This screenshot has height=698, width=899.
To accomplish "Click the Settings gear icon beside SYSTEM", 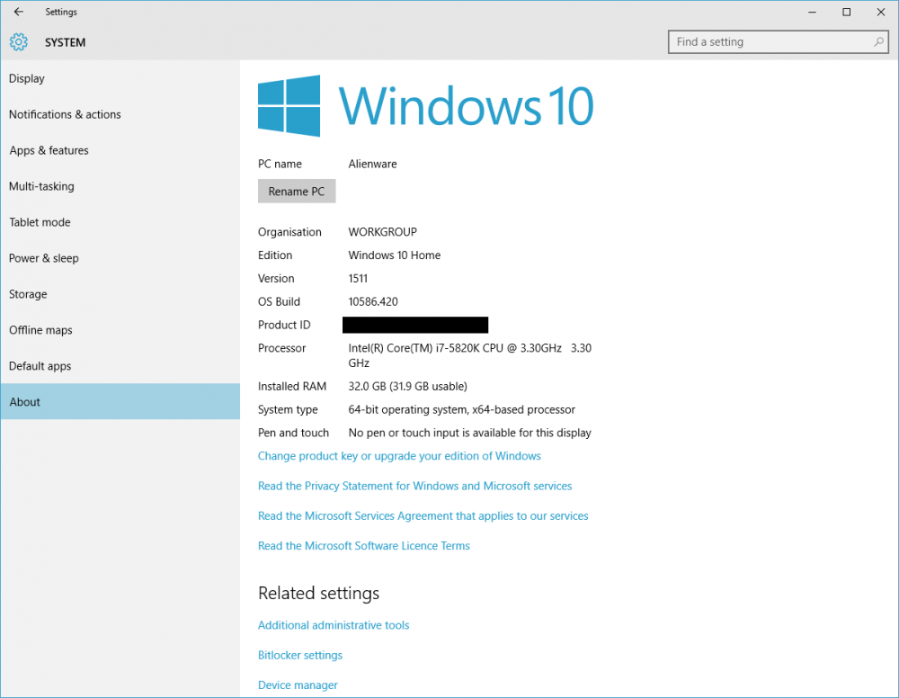I will point(18,42).
